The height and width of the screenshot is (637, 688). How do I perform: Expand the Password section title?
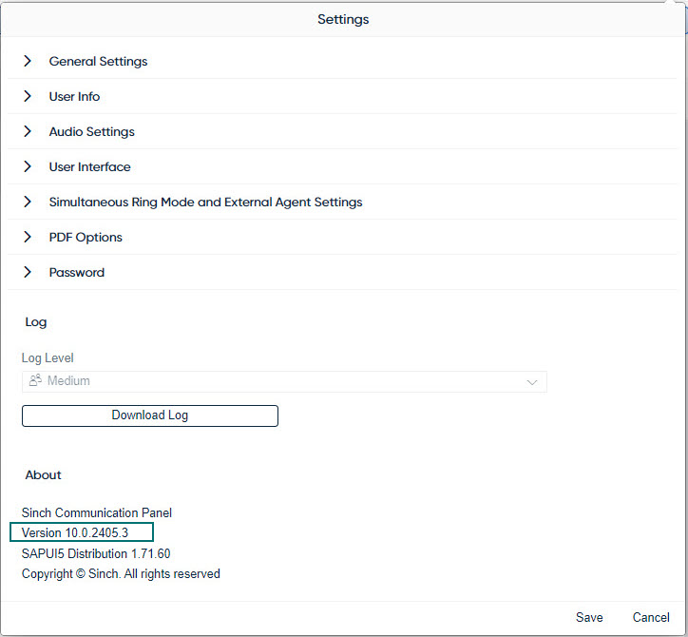point(77,273)
